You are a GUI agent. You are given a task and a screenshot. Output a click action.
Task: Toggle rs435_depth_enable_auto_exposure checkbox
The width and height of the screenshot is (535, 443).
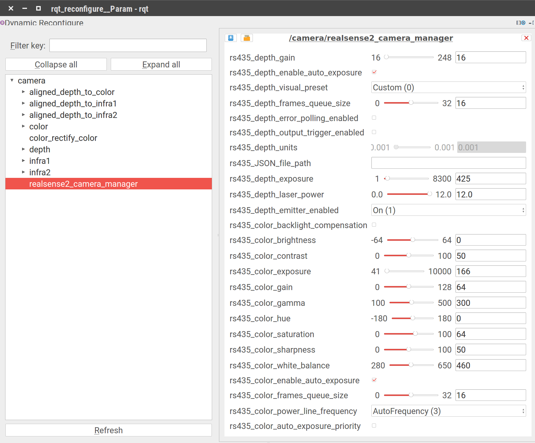(374, 72)
